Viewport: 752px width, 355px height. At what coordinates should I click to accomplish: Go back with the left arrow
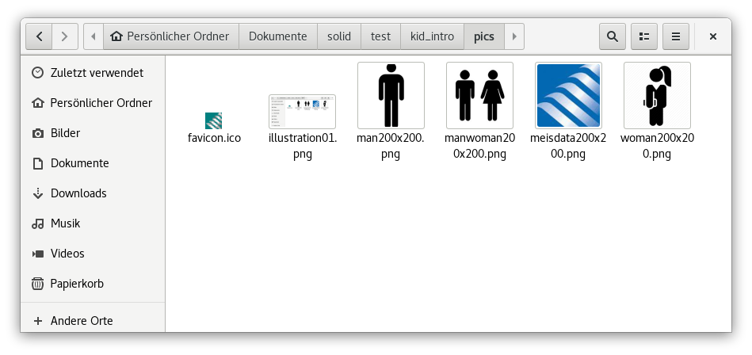click(x=39, y=36)
